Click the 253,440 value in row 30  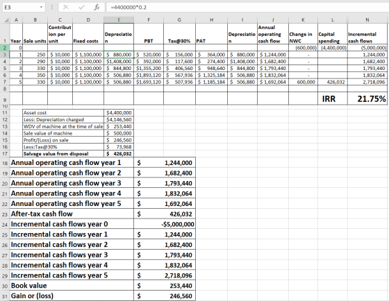point(165,286)
